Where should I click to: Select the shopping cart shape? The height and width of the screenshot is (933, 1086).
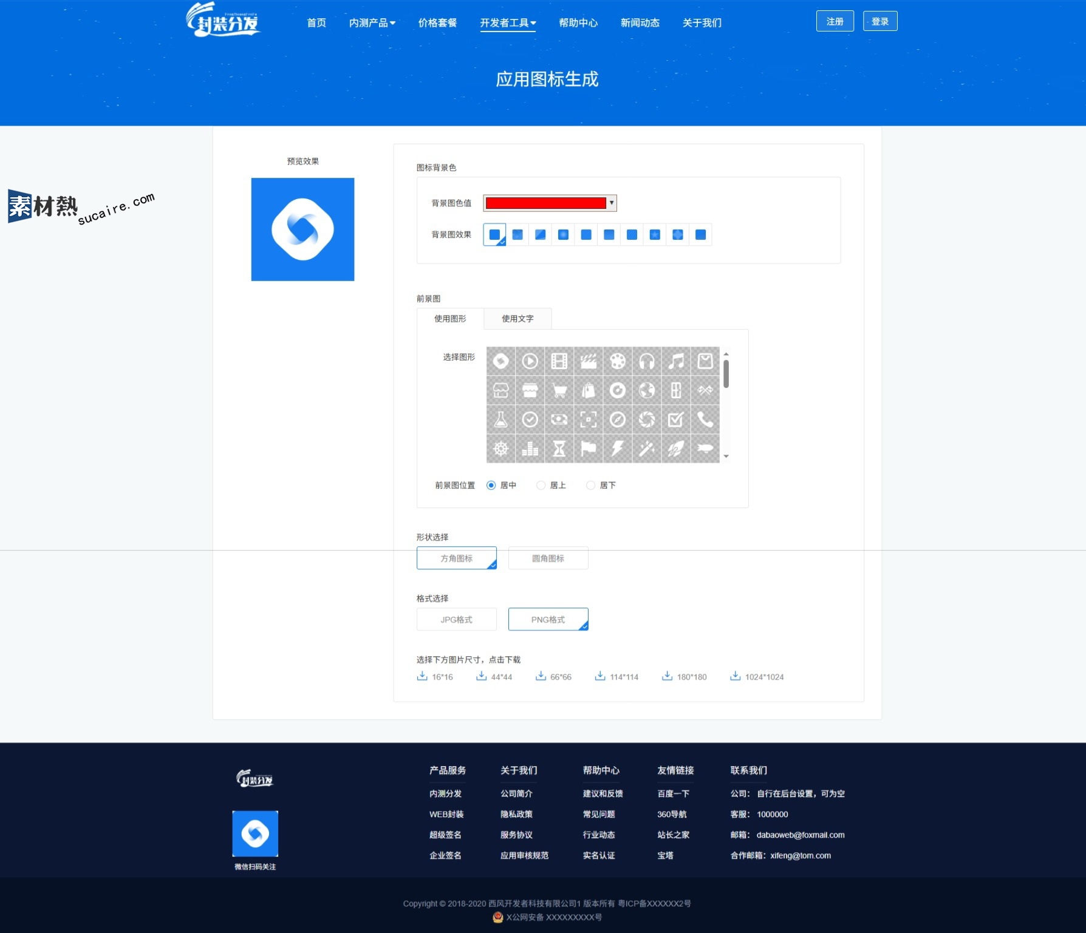[x=559, y=390]
